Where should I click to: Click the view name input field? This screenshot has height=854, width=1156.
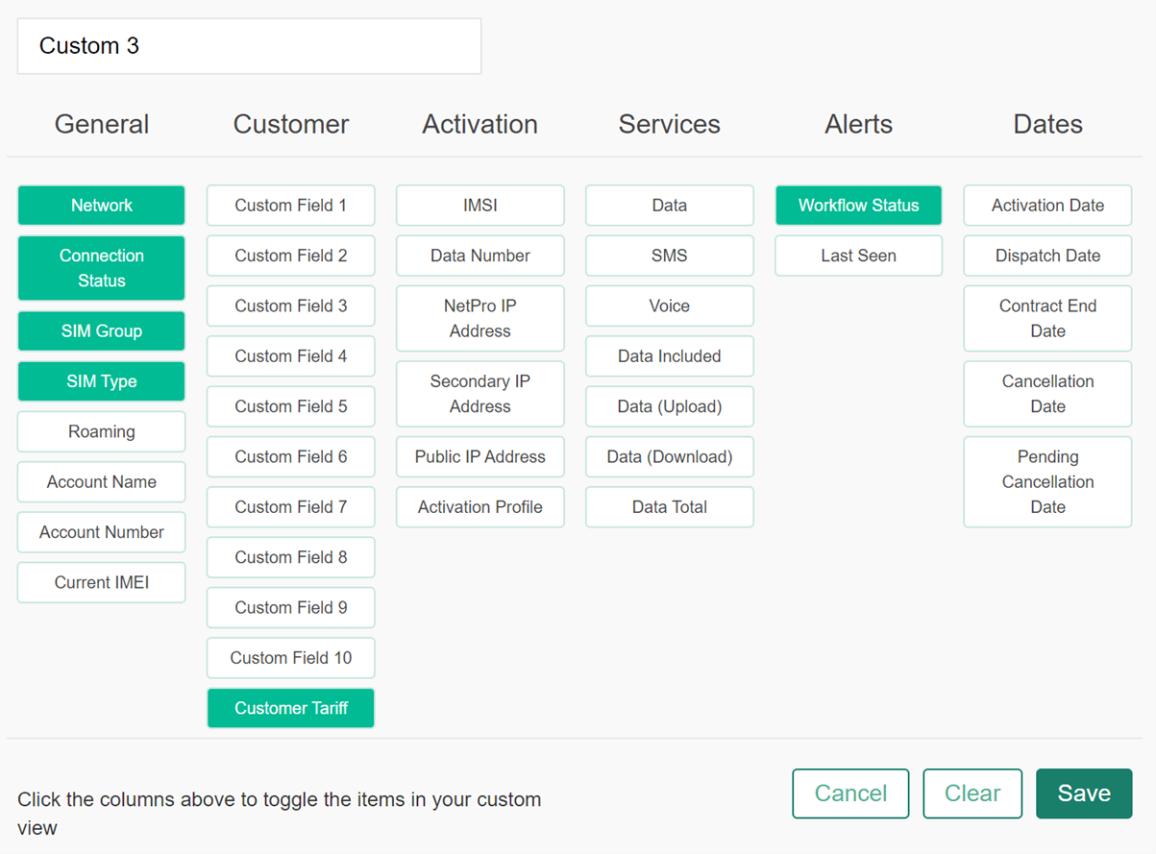(249, 45)
